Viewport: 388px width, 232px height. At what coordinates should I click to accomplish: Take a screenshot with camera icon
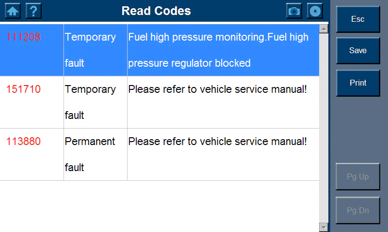click(294, 11)
